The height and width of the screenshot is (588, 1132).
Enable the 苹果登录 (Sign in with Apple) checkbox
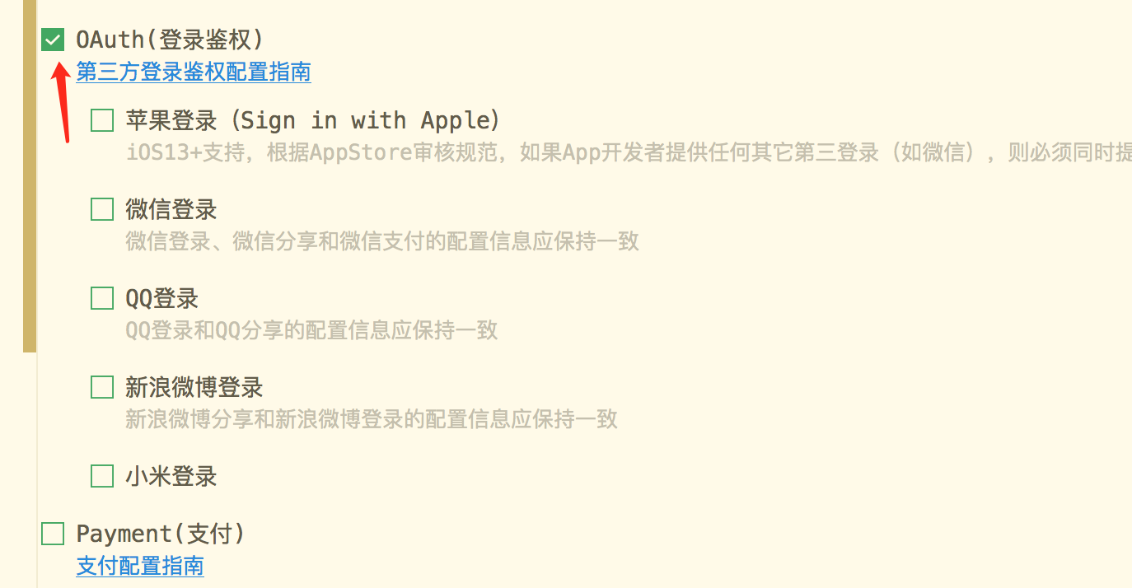(102, 120)
